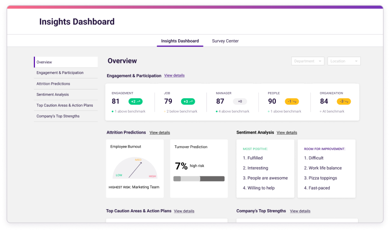
Task: Click the People score 90
Action: pos(272,101)
